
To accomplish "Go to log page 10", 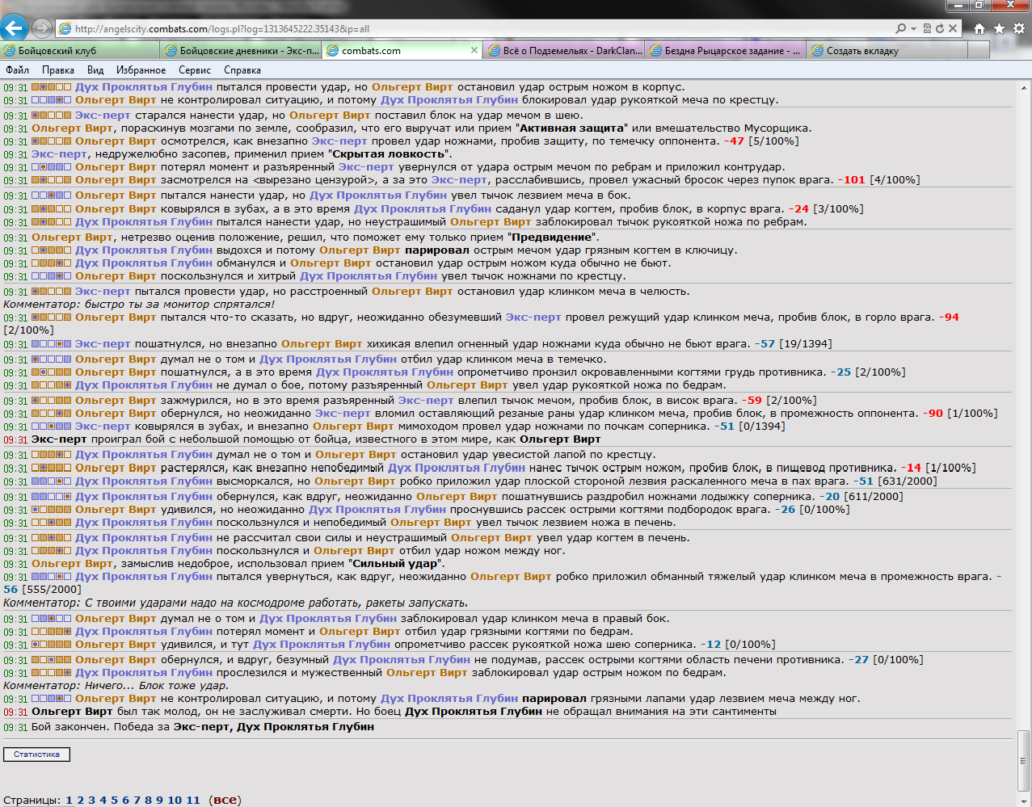I will tap(175, 801).
